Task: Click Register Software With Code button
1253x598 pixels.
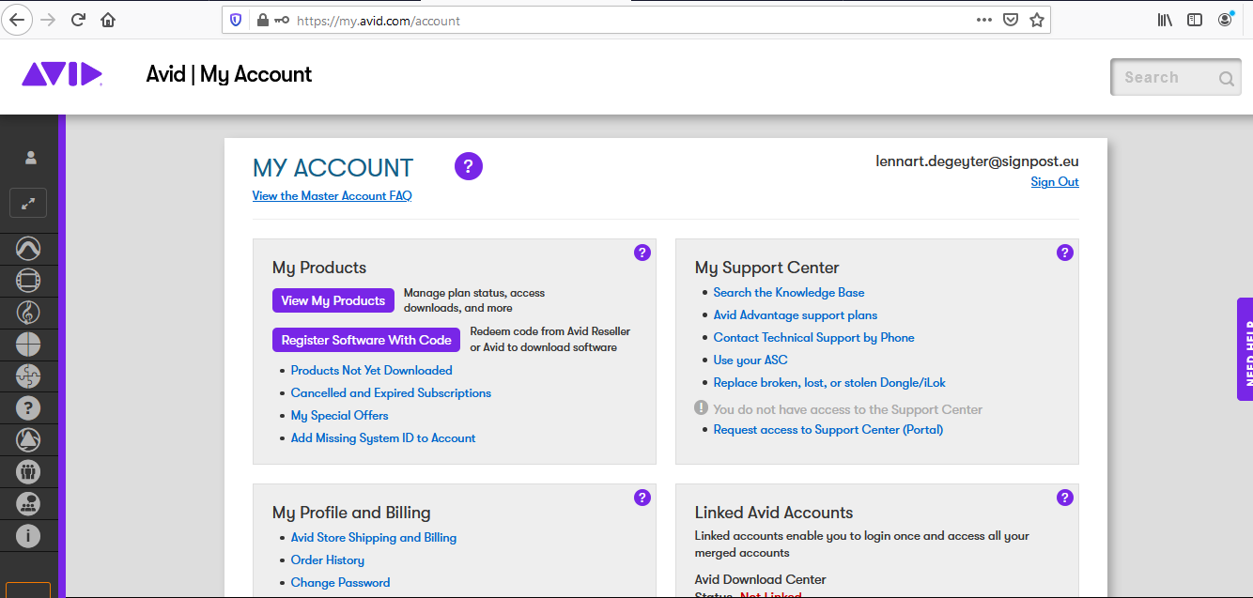Action: click(366, 340)
